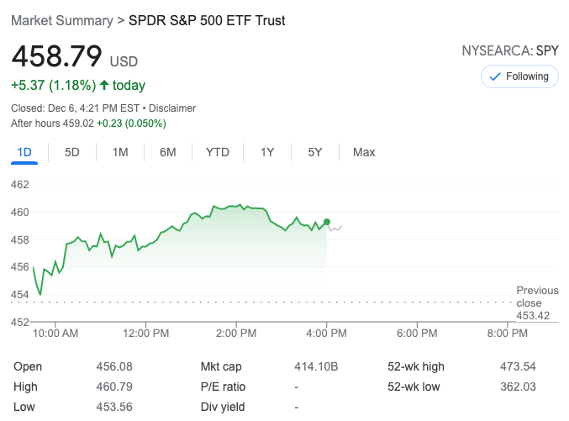Show the 1M chart range

pos(120,152)
